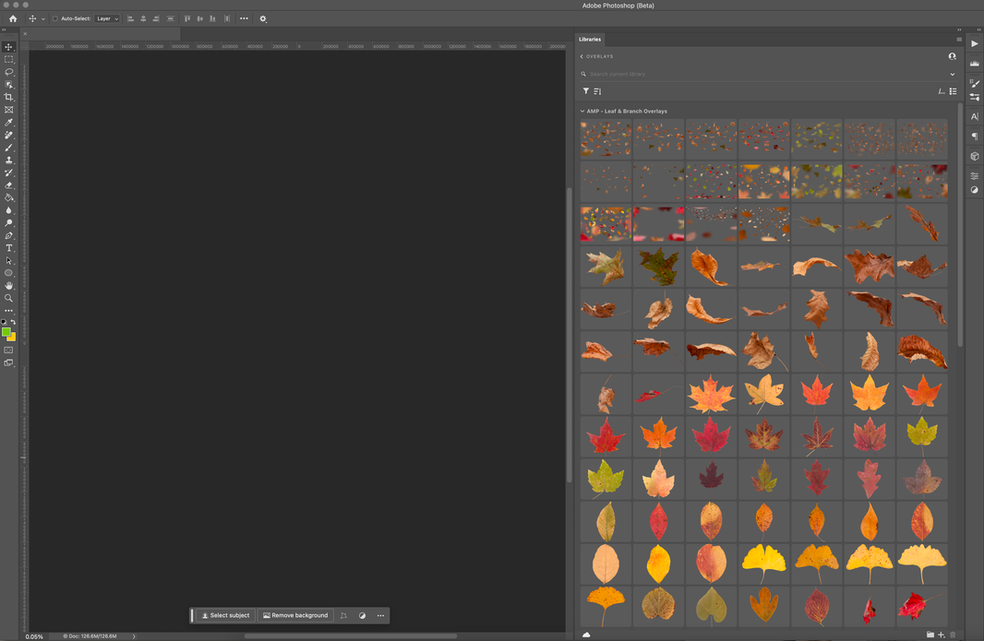
Task: Switch to the Libraries tab
Action: [x=591, y=39]
